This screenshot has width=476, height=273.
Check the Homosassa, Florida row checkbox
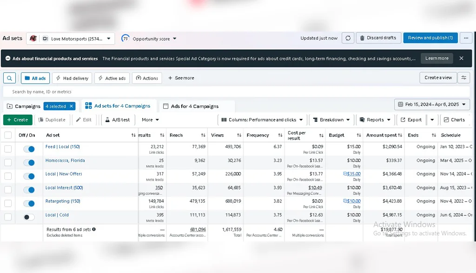pyautogui.click(x=8, y=162)
